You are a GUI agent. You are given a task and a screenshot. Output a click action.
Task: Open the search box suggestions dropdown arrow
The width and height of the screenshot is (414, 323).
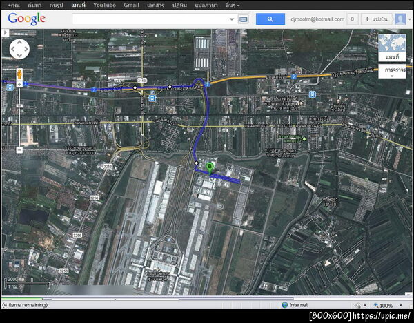tap(232, 19)
